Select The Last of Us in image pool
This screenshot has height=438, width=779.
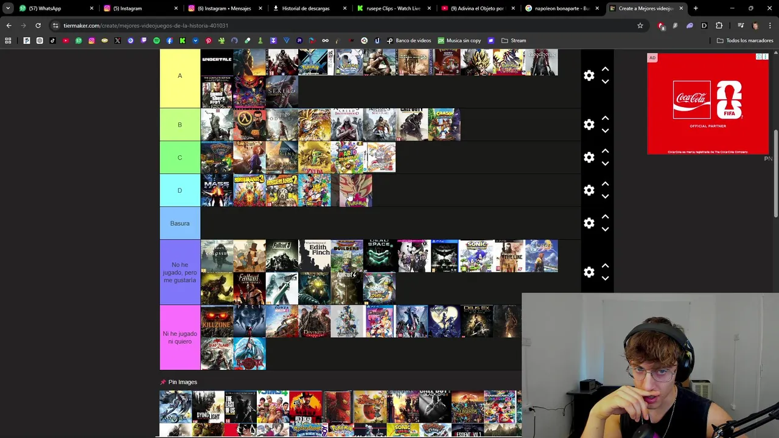click(x=240, y=407)
